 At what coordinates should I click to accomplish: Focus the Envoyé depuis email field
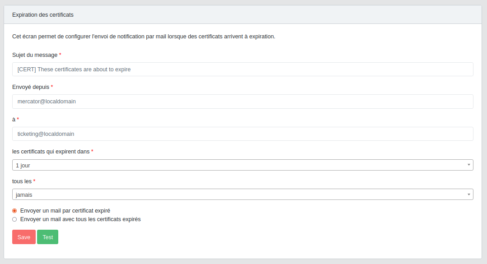pos(243,102)
